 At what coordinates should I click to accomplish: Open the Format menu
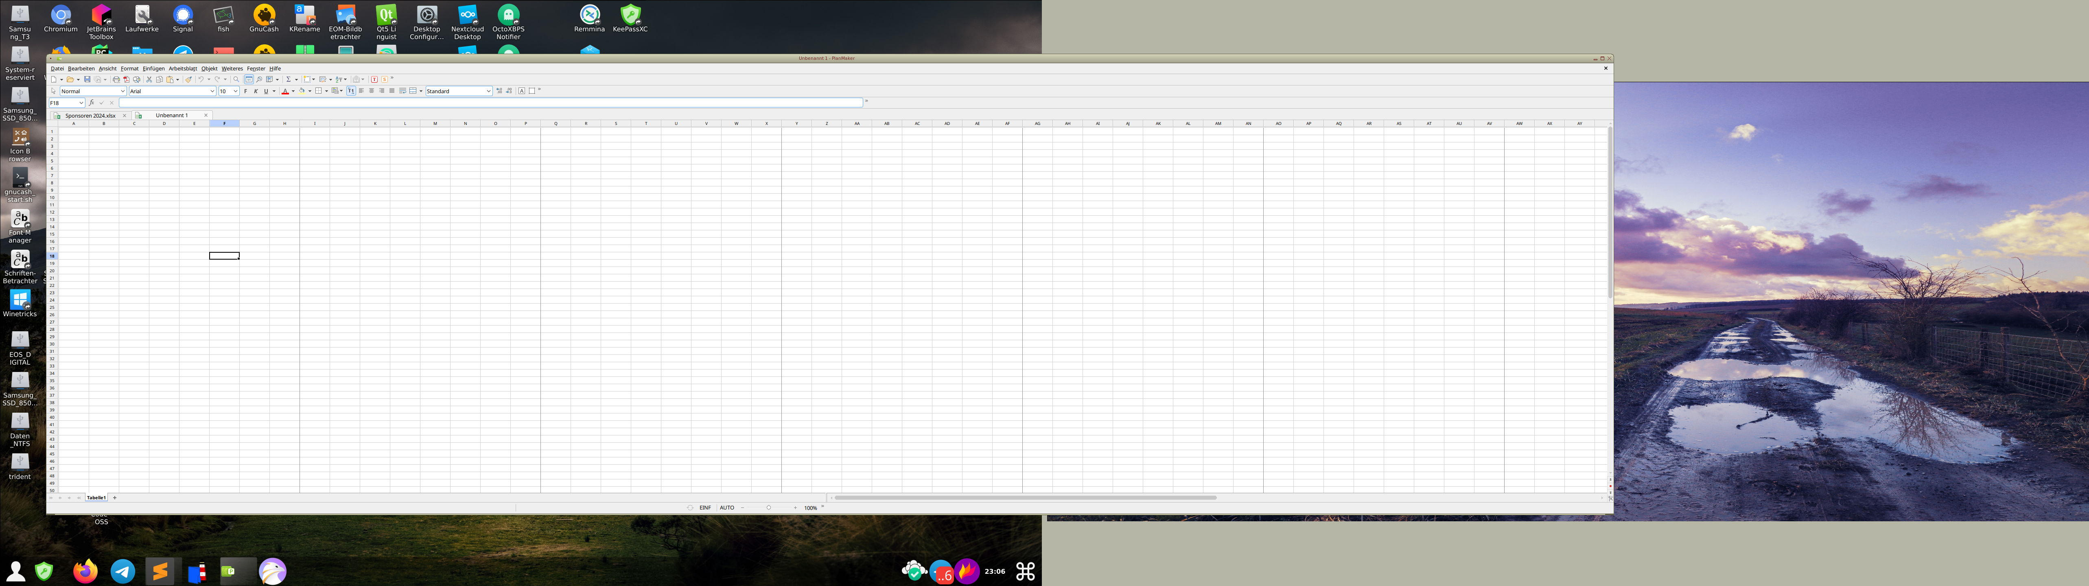point(130,69)
